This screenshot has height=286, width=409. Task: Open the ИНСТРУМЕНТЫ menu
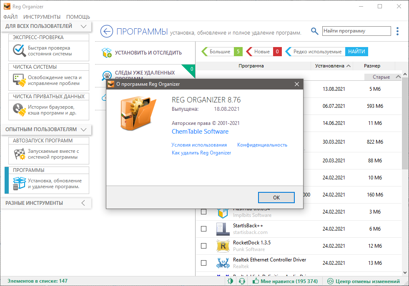click(42, 17)
